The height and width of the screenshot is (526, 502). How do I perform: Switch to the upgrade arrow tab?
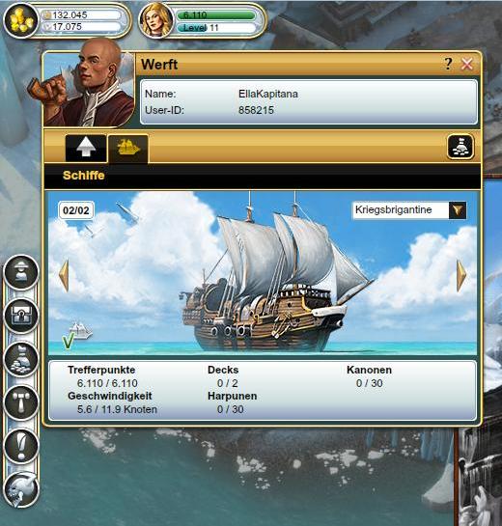coord(86,149)
